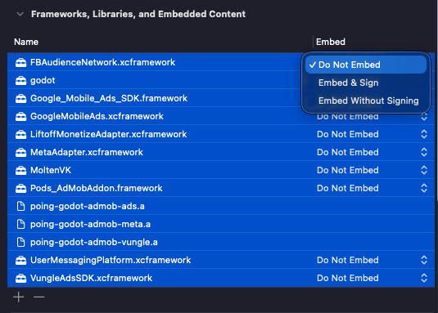Select poing-godot-admob-vungle.a file name
The height and width of the screenshot is (313, 438).
point(94,242)
